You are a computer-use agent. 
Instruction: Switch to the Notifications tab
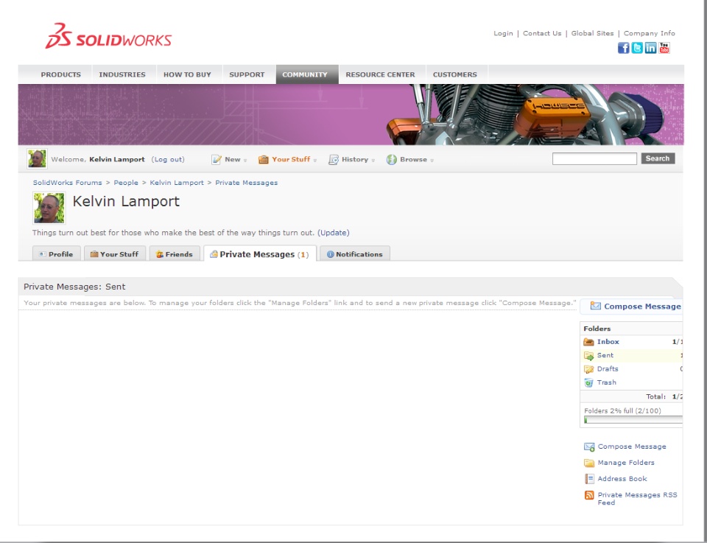[355, 254]
